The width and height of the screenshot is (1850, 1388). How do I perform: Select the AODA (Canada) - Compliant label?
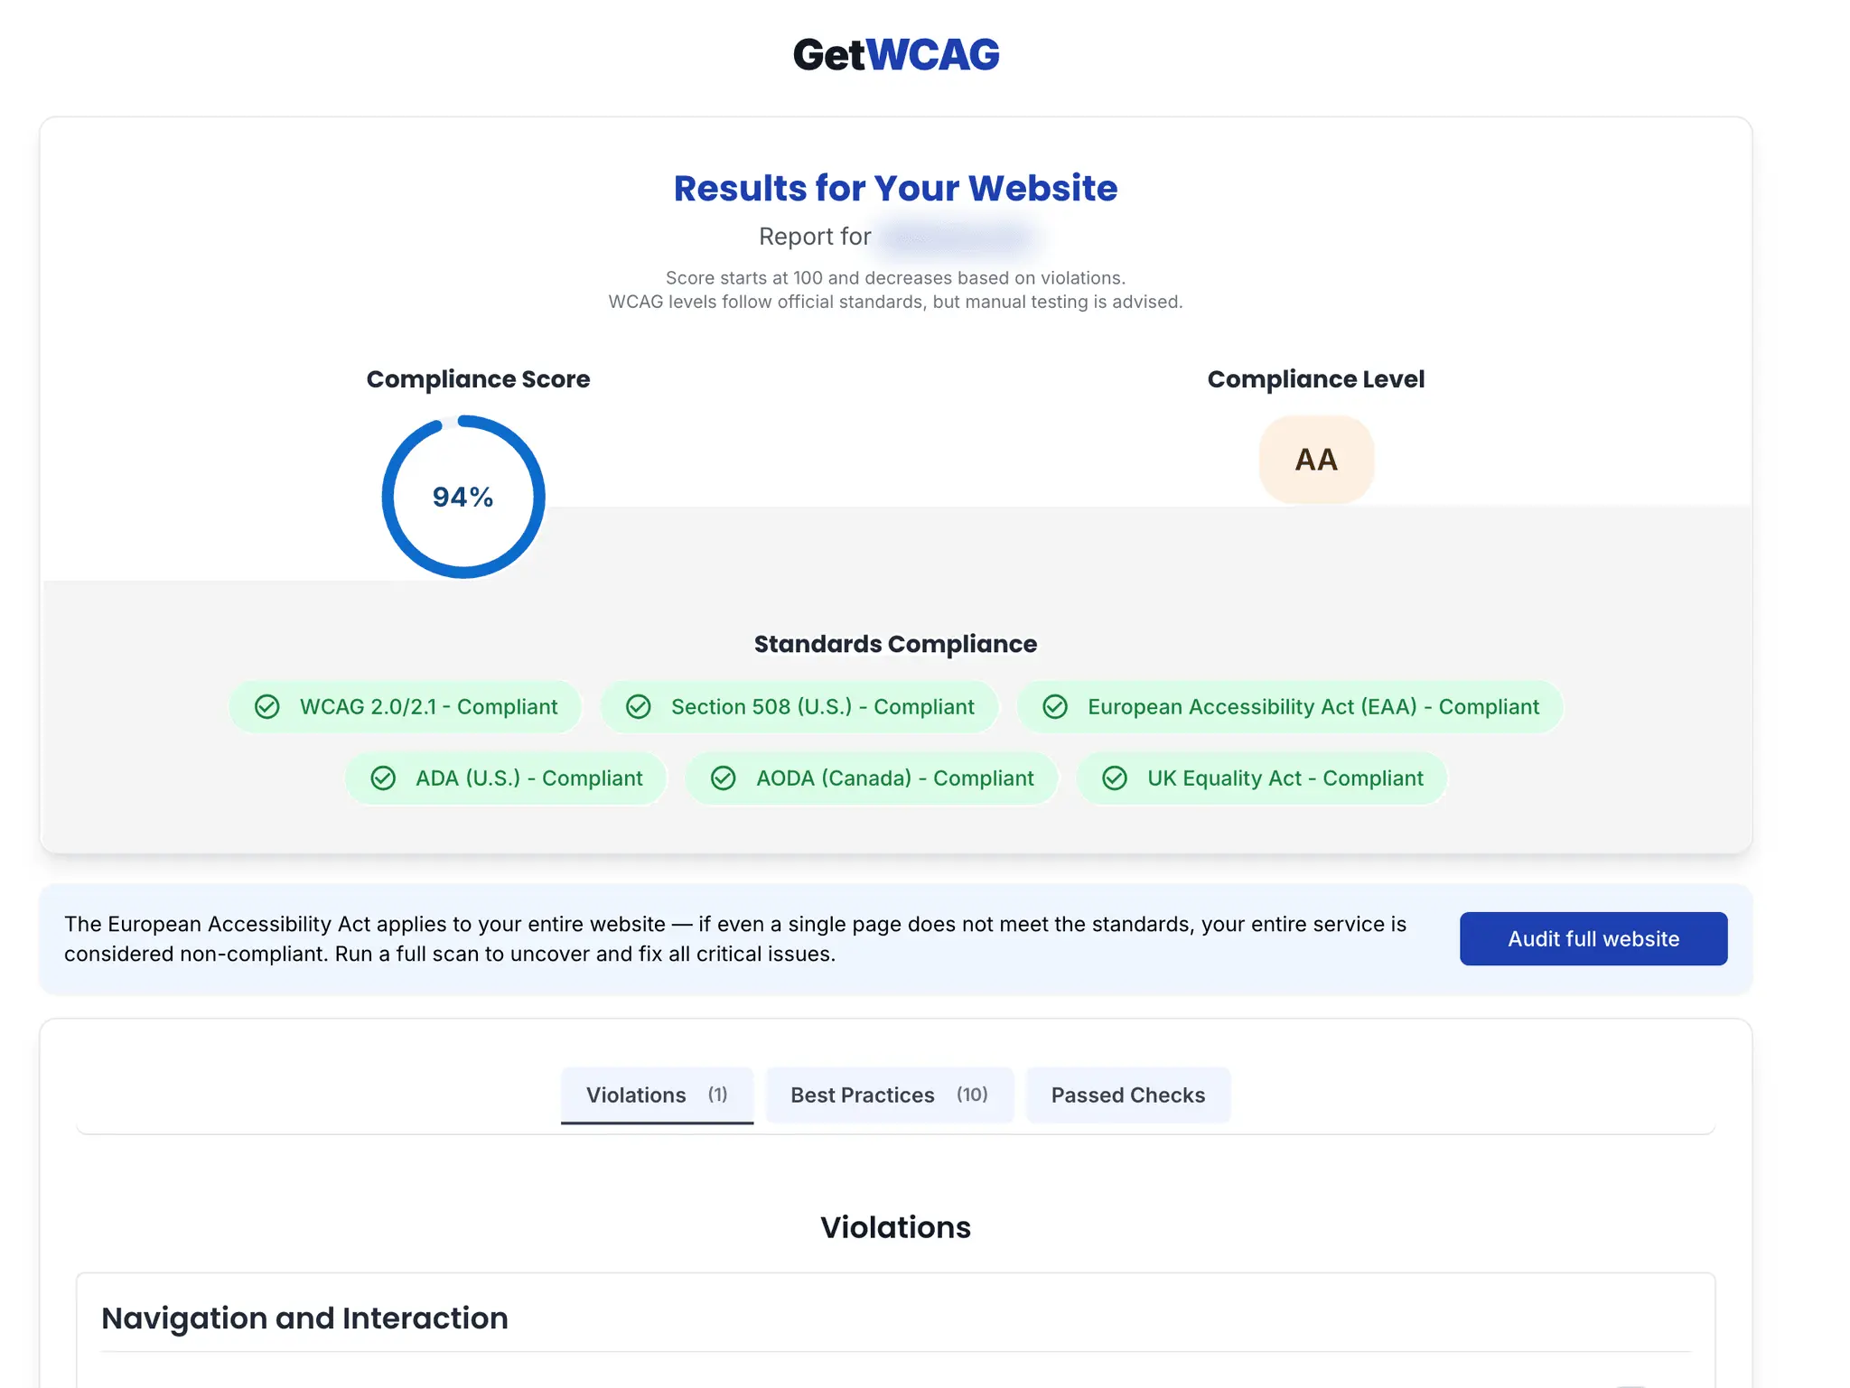[x=894, y=778]
